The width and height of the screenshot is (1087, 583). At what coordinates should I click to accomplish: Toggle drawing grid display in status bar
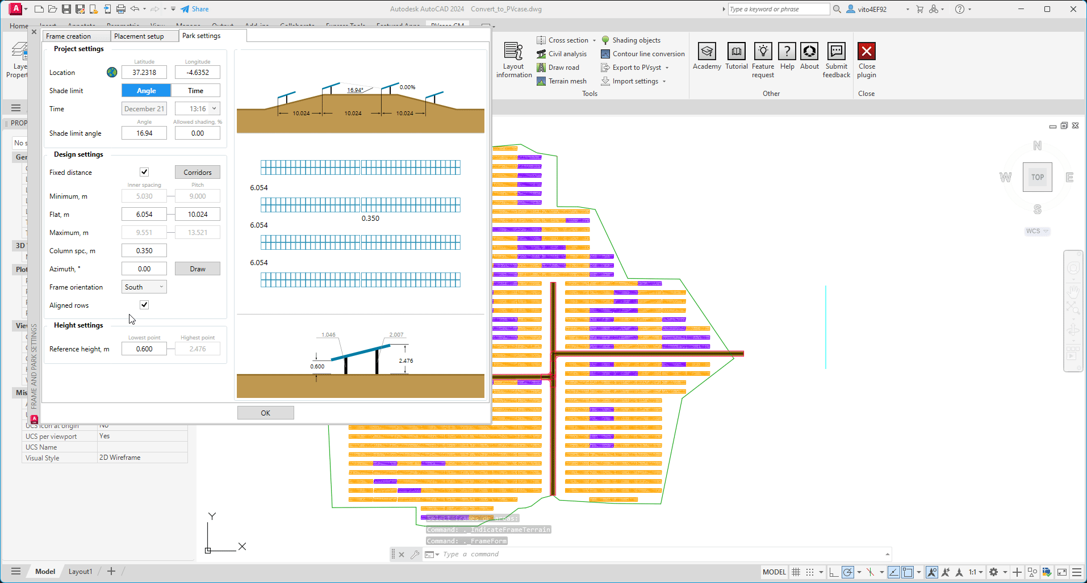(x=796, y=572)
